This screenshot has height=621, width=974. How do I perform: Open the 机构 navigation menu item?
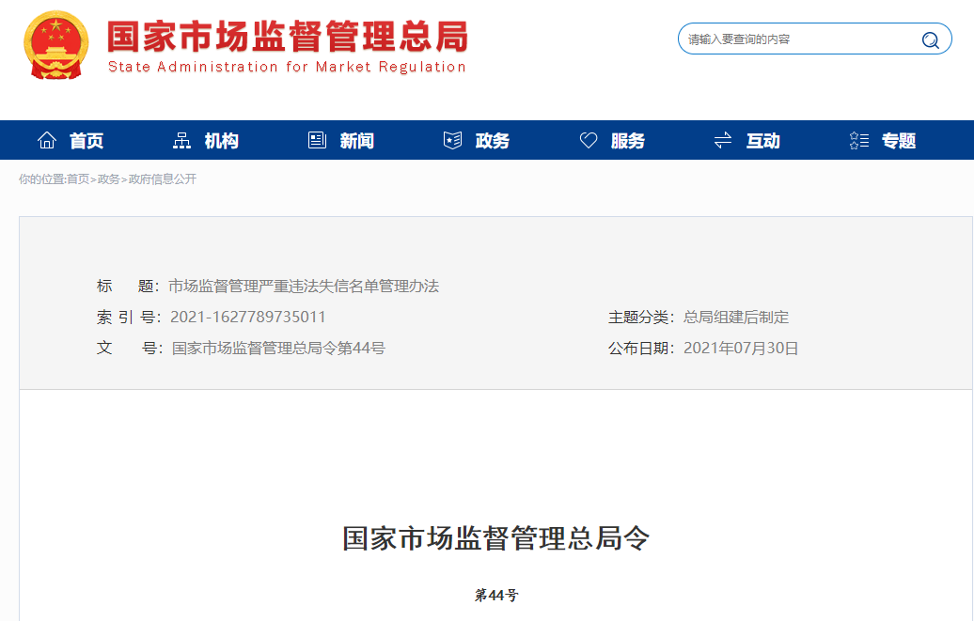coord(222,141)
